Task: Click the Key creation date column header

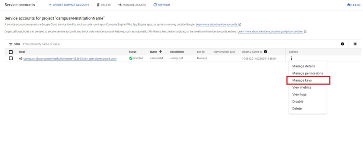Action: tap(225, 52)
